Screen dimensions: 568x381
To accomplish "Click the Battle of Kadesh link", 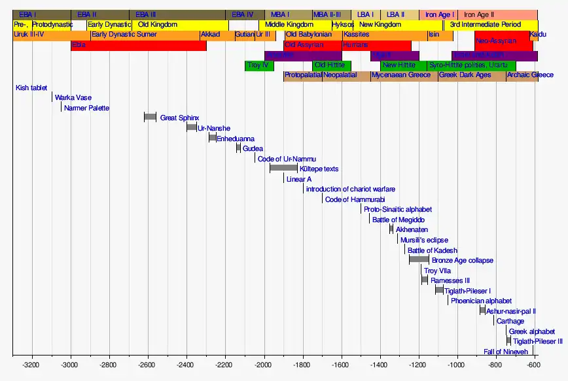I will 432,250.
